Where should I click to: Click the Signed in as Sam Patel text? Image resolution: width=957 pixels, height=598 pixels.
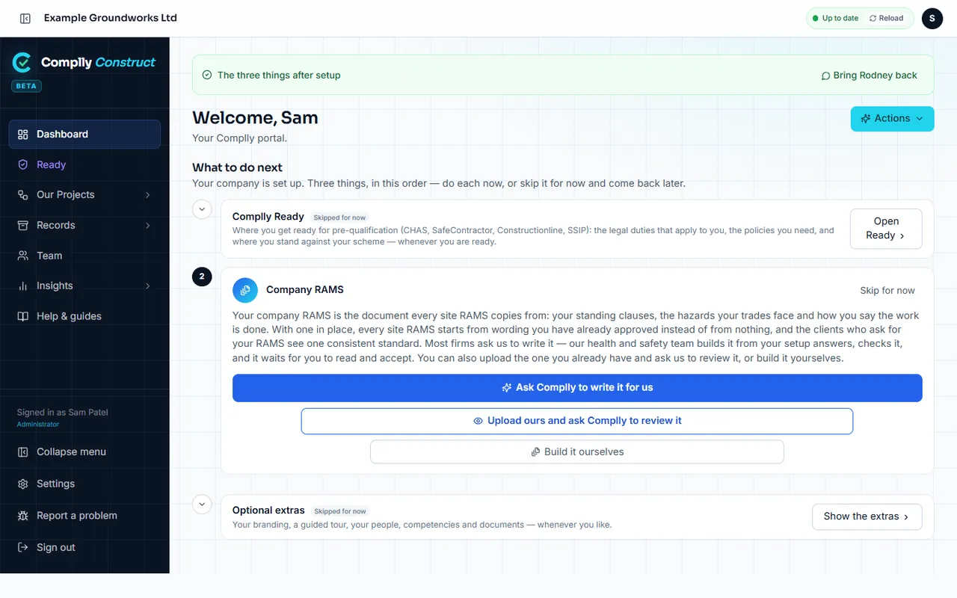[63, 413]
